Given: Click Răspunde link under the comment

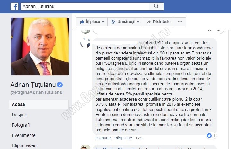Looking at the screenshot, I should point(123,138).
